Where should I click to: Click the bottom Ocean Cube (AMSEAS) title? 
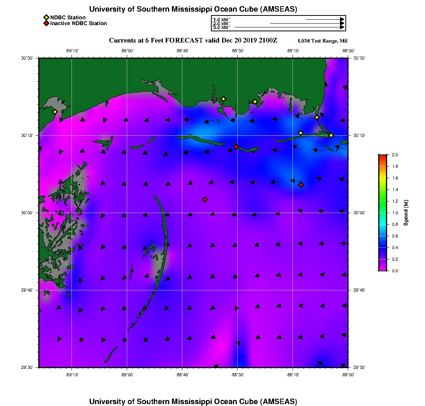193,401
